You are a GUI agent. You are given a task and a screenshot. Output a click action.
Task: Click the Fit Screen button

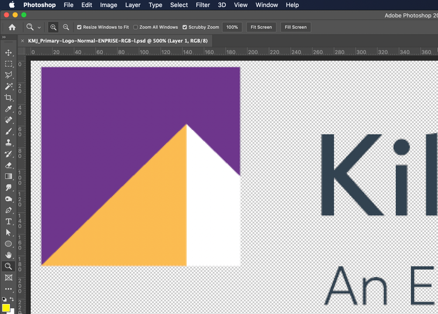(261, 27)
